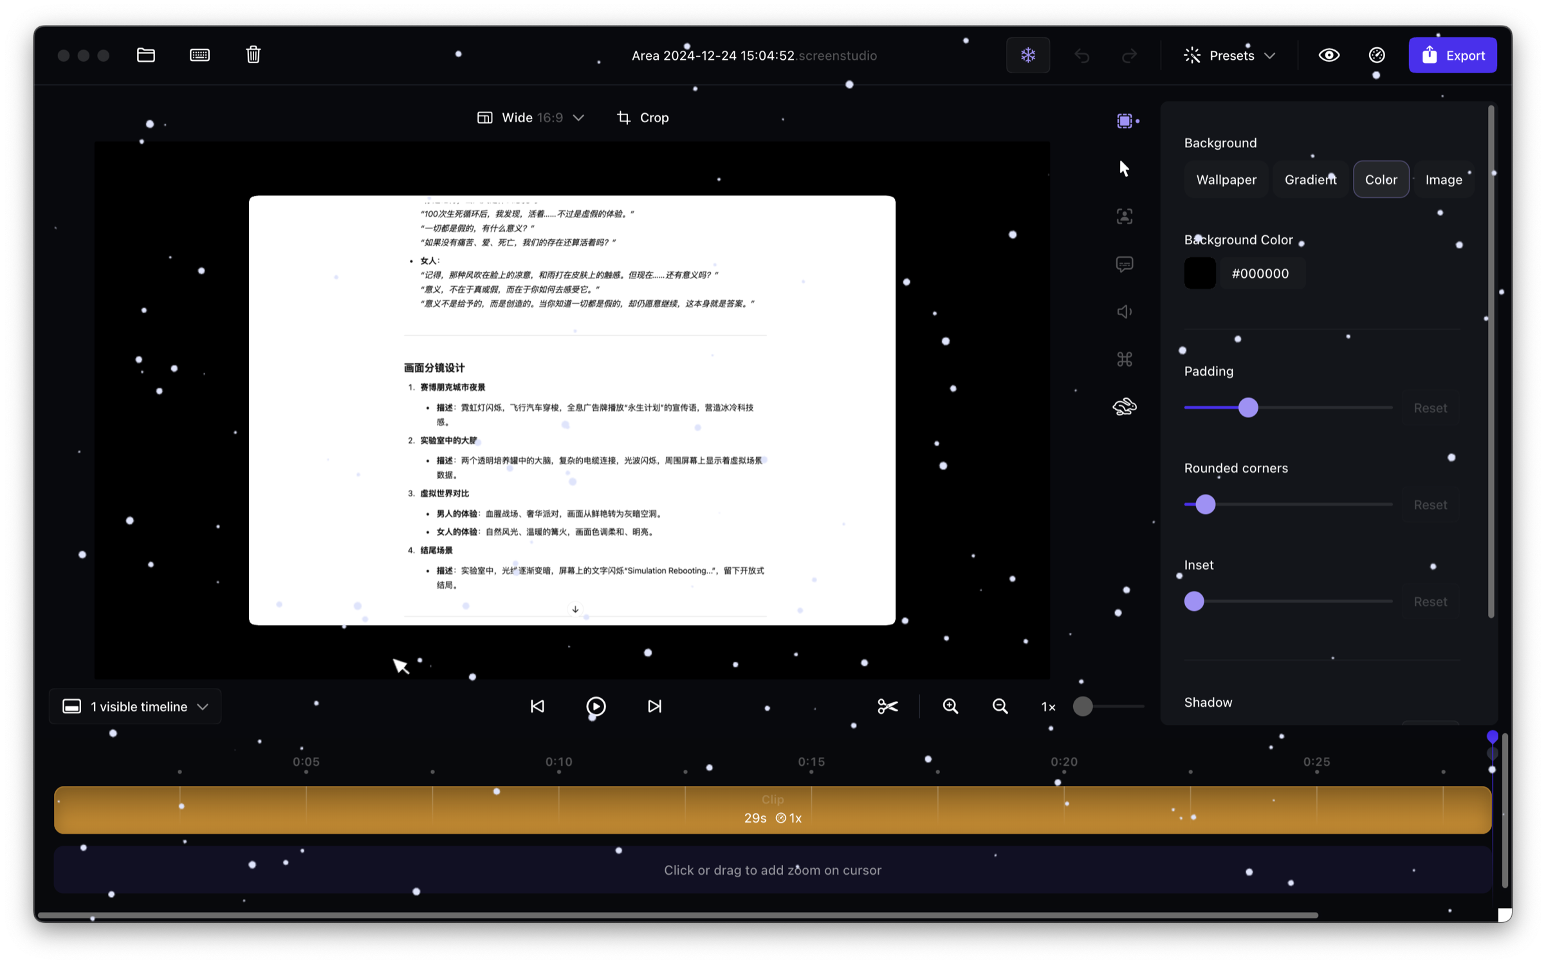Expand the Wide 16:9 aspect ratio dropdown
This screenshot has width=1546, height=964.
531,118
